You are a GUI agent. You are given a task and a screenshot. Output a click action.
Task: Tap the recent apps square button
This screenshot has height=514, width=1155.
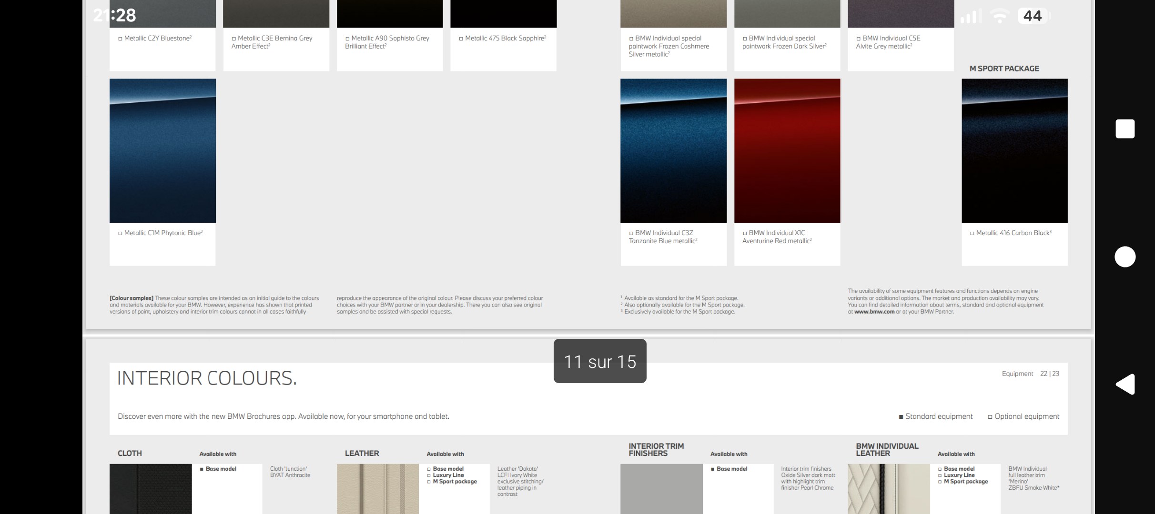tap(1125, 129)
